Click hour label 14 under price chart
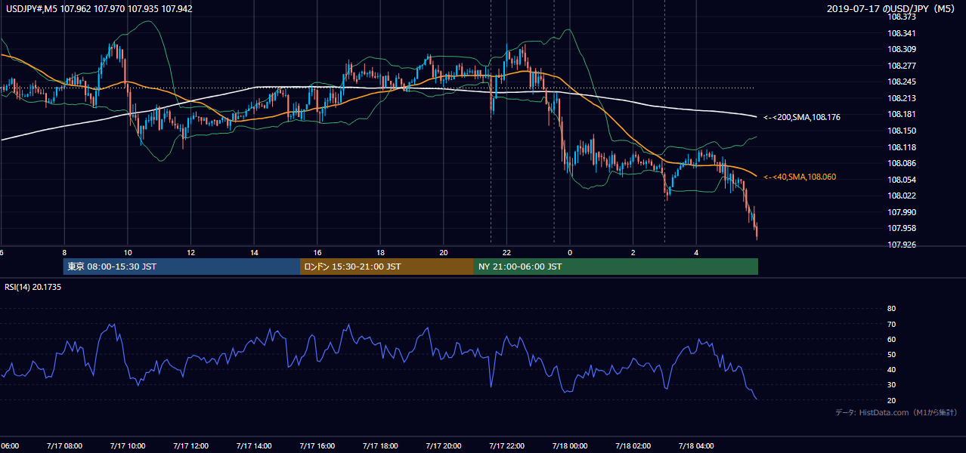This screenshot has width=966, height=453. (x=254, y=253)
